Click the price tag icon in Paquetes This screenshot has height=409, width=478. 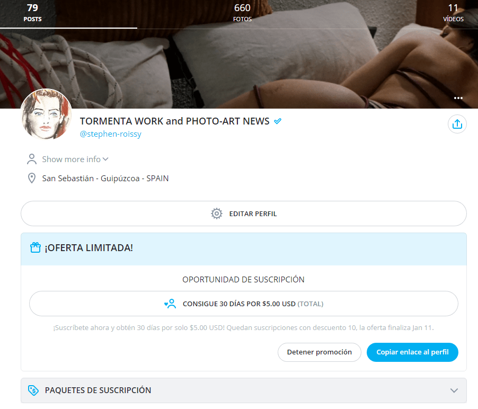33,390
